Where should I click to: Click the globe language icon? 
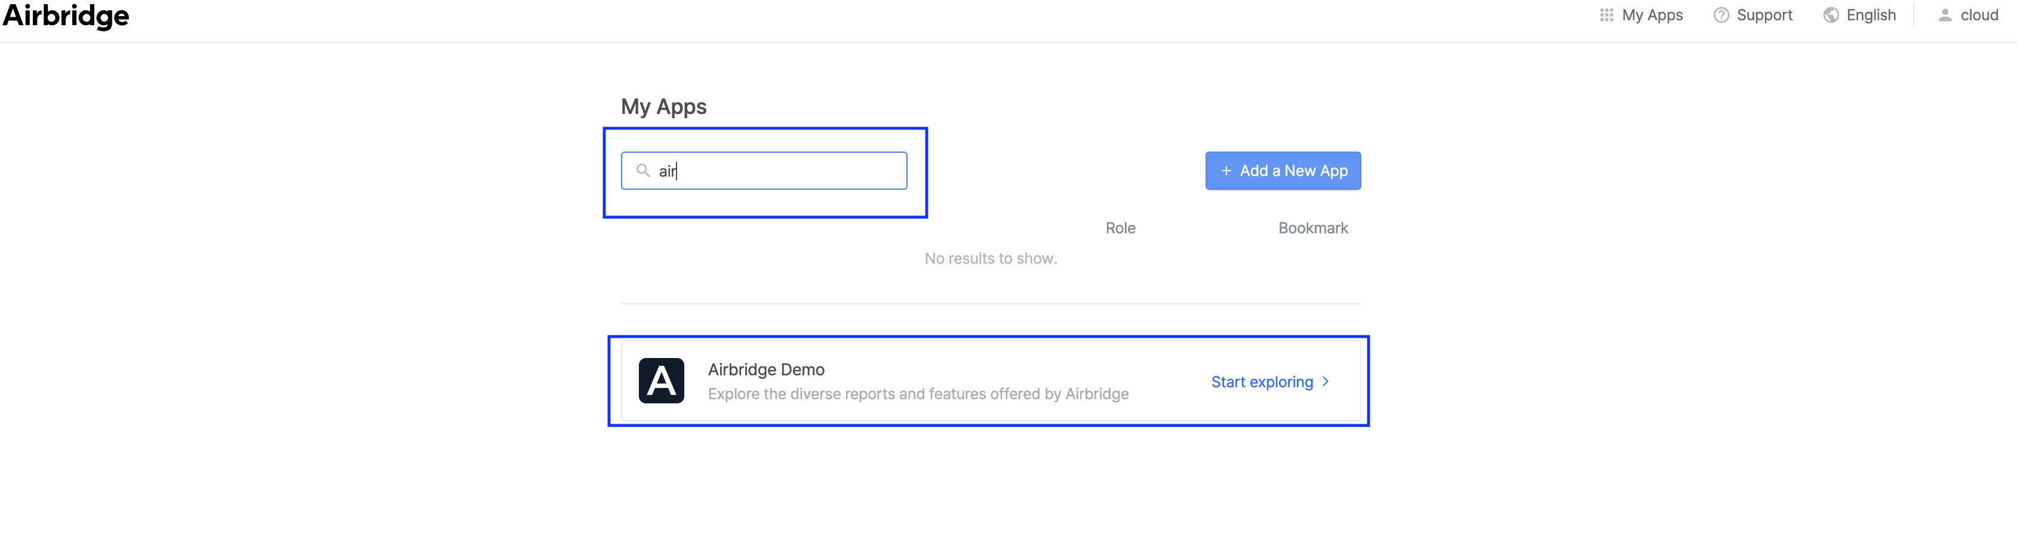(1831, 15)
